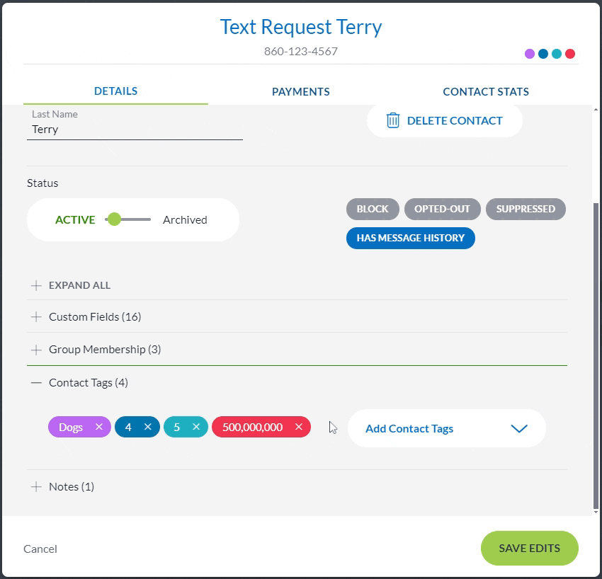The height and width of the screenshot is (579, 602).
Task: Toggle the Opted-Out status pill
Action: point(443,209)
